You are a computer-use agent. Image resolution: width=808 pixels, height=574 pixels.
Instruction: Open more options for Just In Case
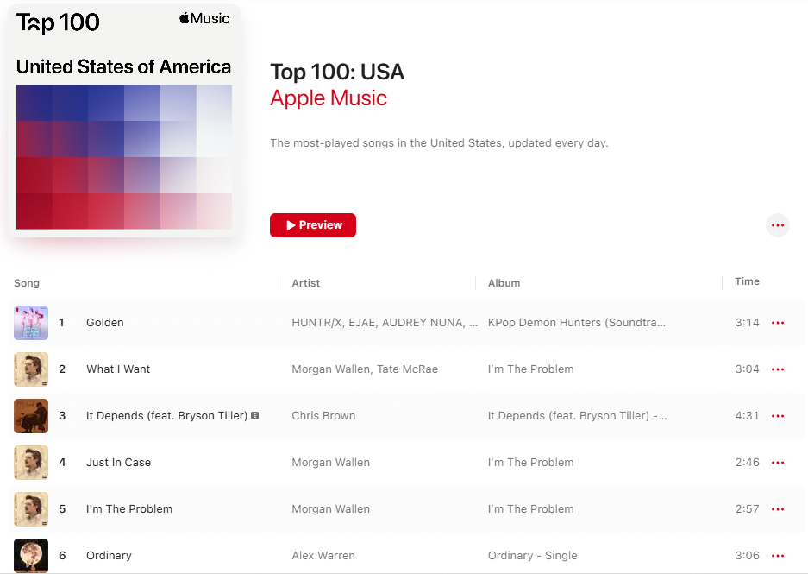coord(778,463)
